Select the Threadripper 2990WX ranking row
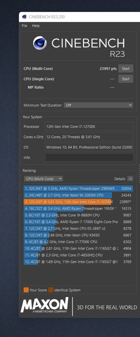Image resolution: width=140 pixels, height=337 pixels. point(78,188)
